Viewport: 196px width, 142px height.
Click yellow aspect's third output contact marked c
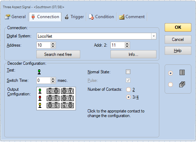[x=64, y=106]
